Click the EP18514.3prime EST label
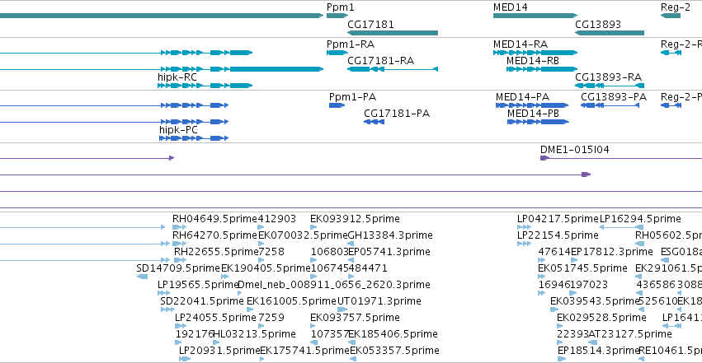The image size is (702, 363). coord(599,351)
